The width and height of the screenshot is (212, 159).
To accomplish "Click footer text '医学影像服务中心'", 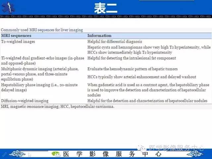I will click(112, 154).
